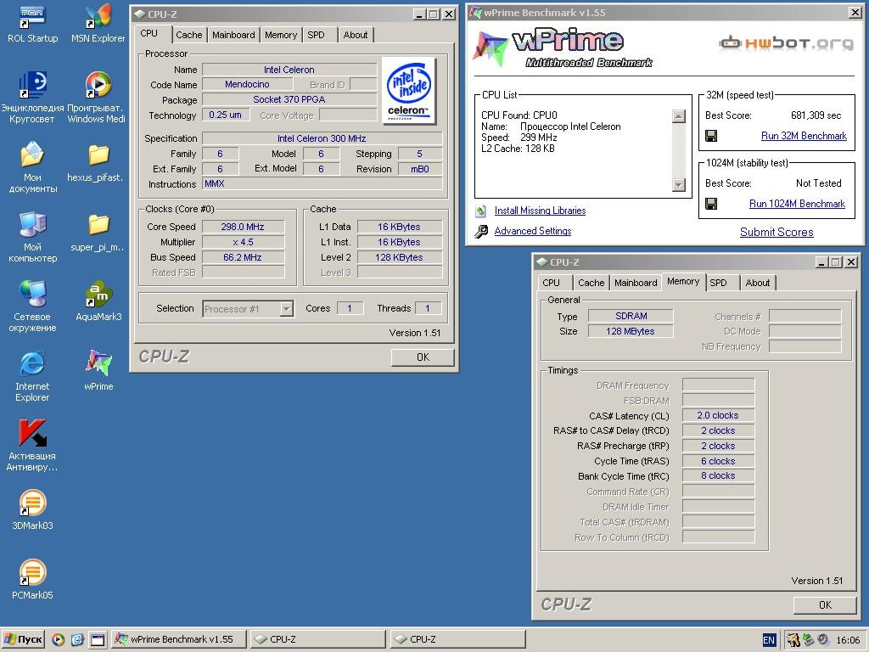Image resolution: width=869 pixels, height=652 pixels.
Task: Click OK in the CPU-Z Memory window
Action: (825, 605)
